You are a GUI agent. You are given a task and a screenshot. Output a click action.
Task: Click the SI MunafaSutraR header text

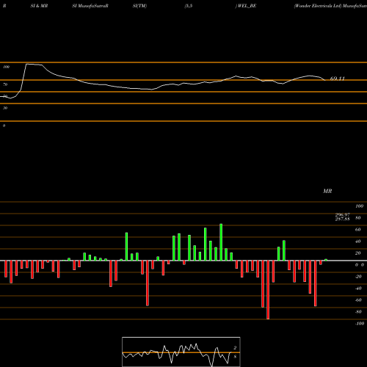click(x=90, y=6)
